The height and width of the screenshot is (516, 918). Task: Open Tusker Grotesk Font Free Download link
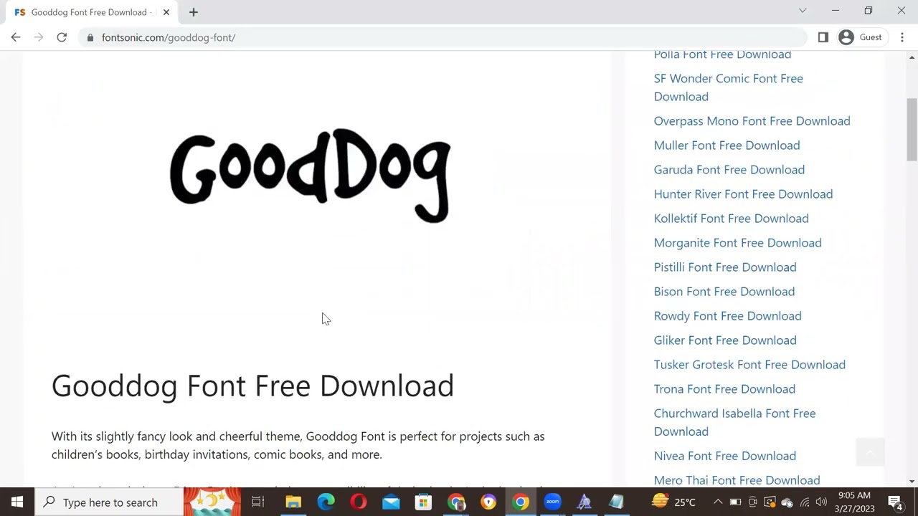pyautogui.click(x=749, y=365)
